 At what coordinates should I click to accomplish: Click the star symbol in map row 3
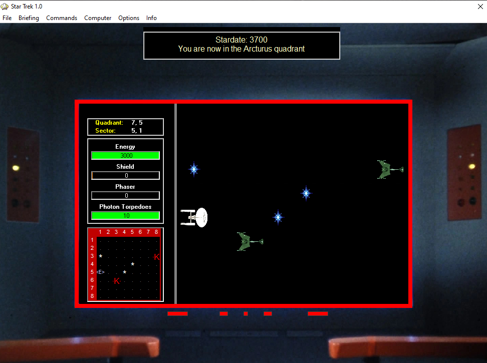click(101, 256)
